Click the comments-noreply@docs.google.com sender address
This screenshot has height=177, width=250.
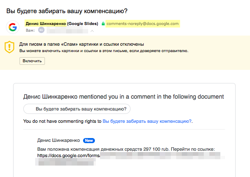pos(142,24)
